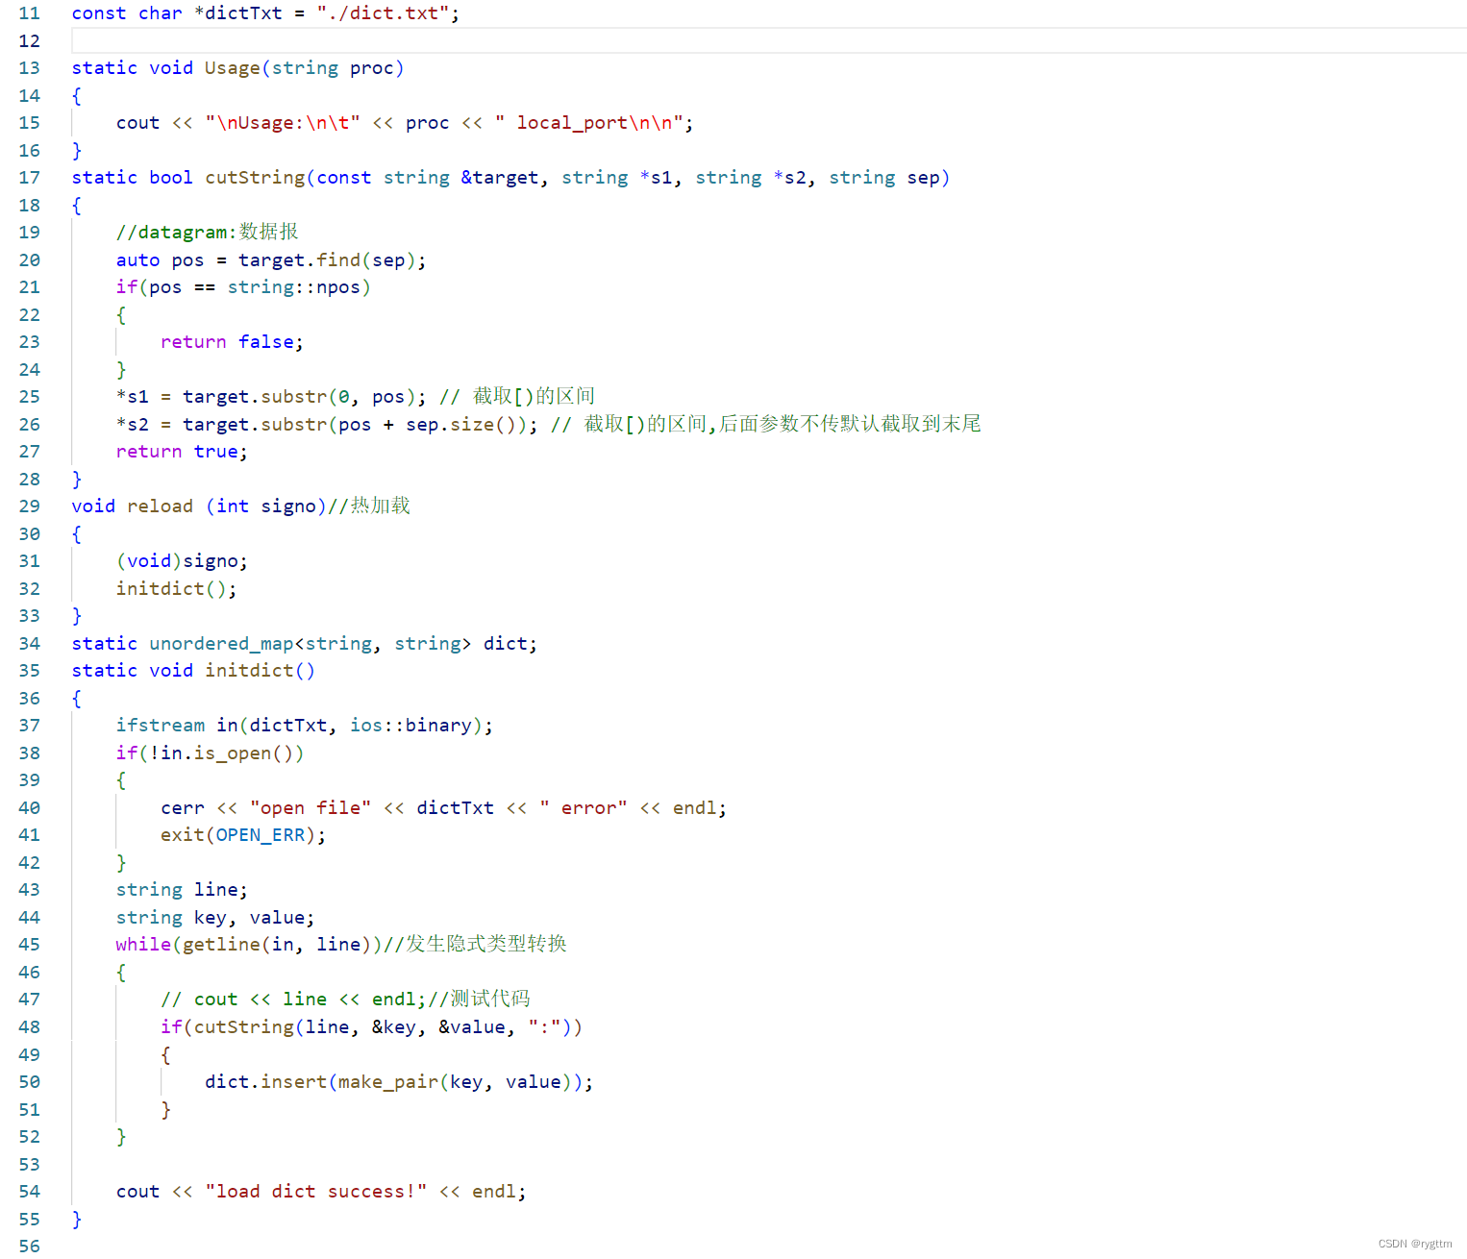This screenshot has width=1467, height=1259.
Task: Click unordered_map on line 34
Action: coord(221,644)
